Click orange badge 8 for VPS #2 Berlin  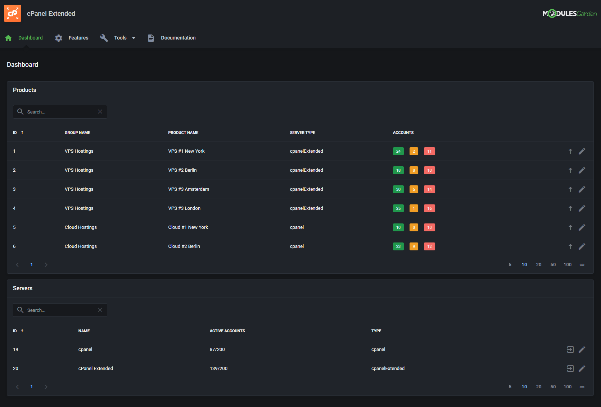pyautogui.click(x=414, y=170)
